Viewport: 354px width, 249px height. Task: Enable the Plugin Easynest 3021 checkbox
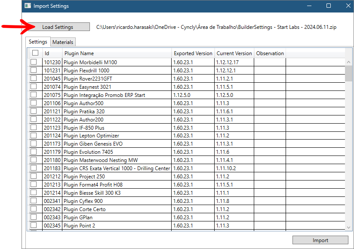click(x=34, y=87)
